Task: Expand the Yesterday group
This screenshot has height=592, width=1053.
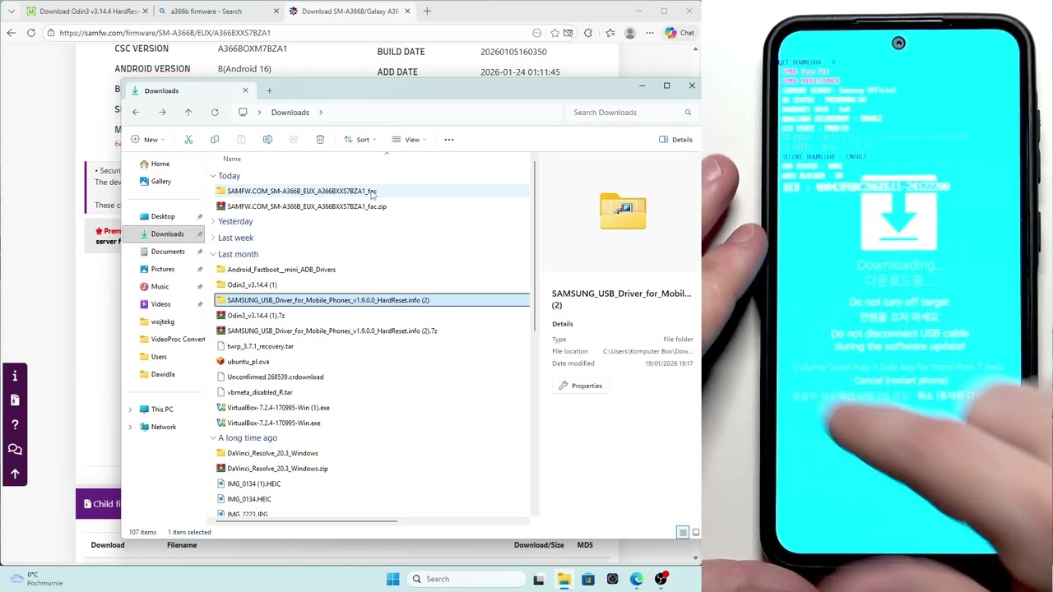Action: (212, 221)
